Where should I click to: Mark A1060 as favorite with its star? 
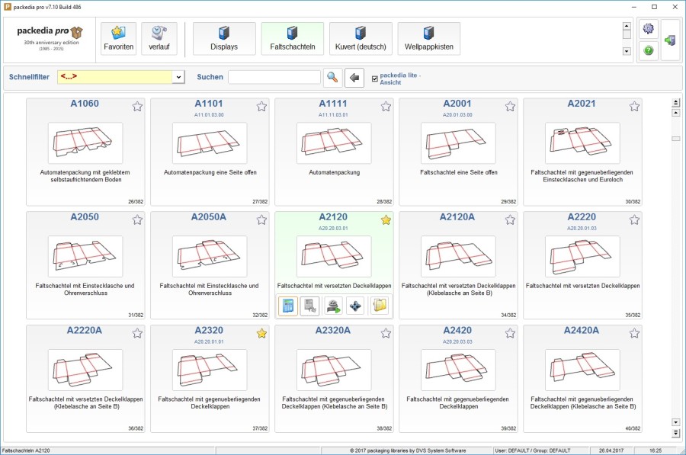(x=137, y=107)
